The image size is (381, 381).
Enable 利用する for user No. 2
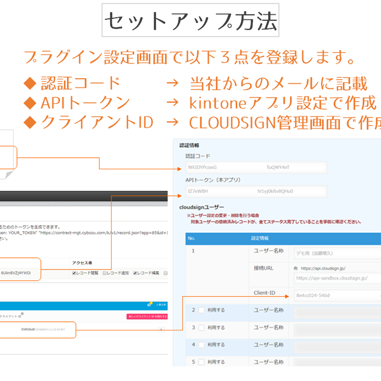click(x=201, y=310)
